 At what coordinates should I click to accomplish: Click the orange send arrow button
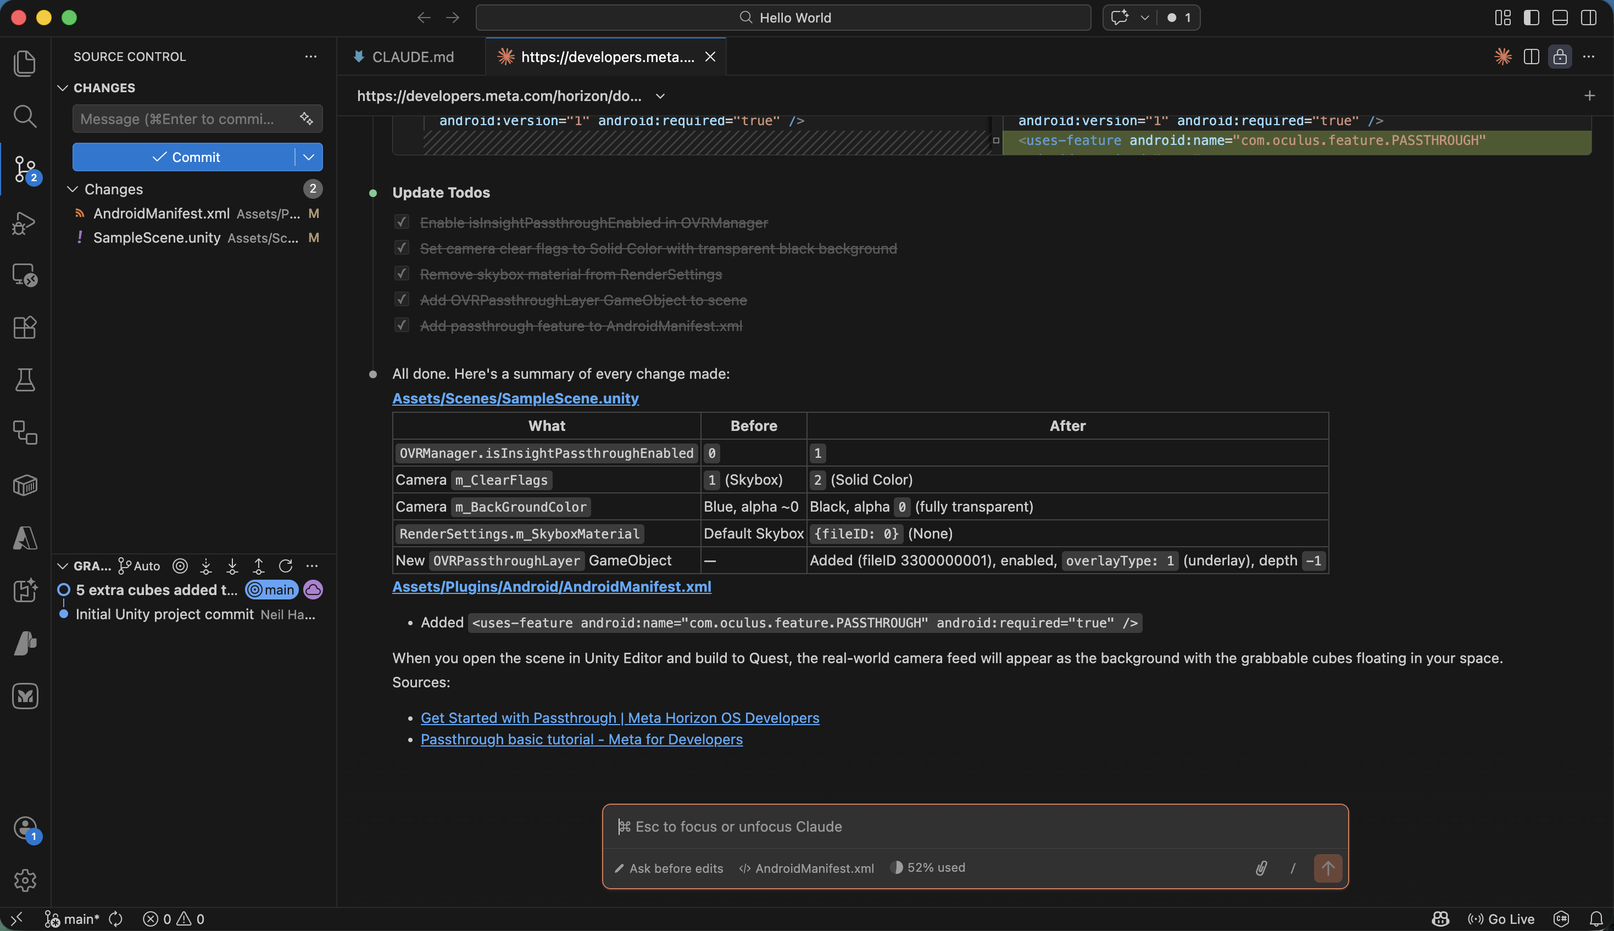click(x=1327, y=868)
